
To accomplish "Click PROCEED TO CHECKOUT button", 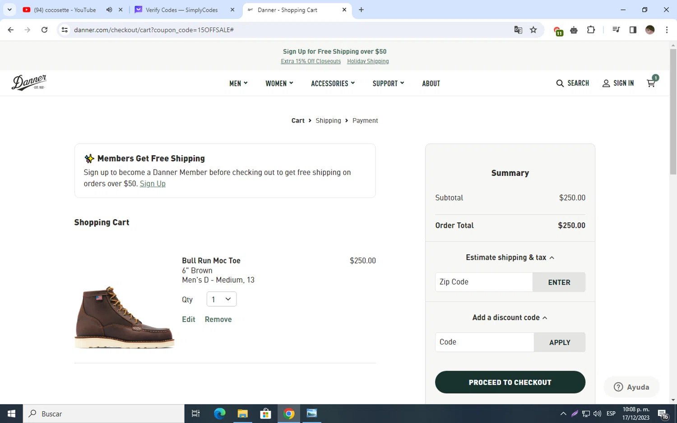I will point(510,382).
